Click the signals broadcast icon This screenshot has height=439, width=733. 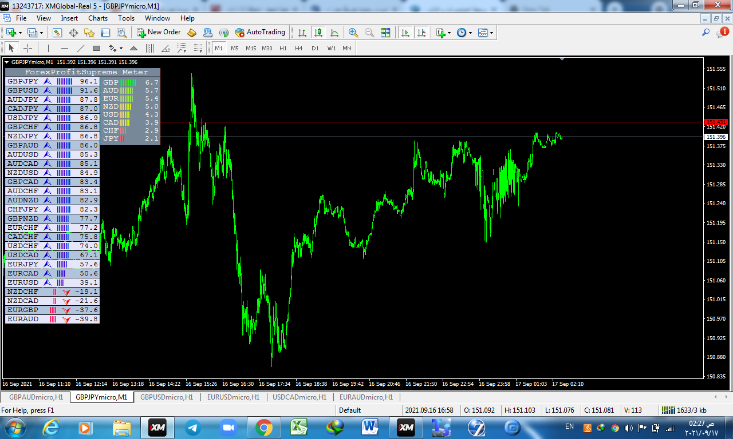pyautogui.click(x=224, y=33)
